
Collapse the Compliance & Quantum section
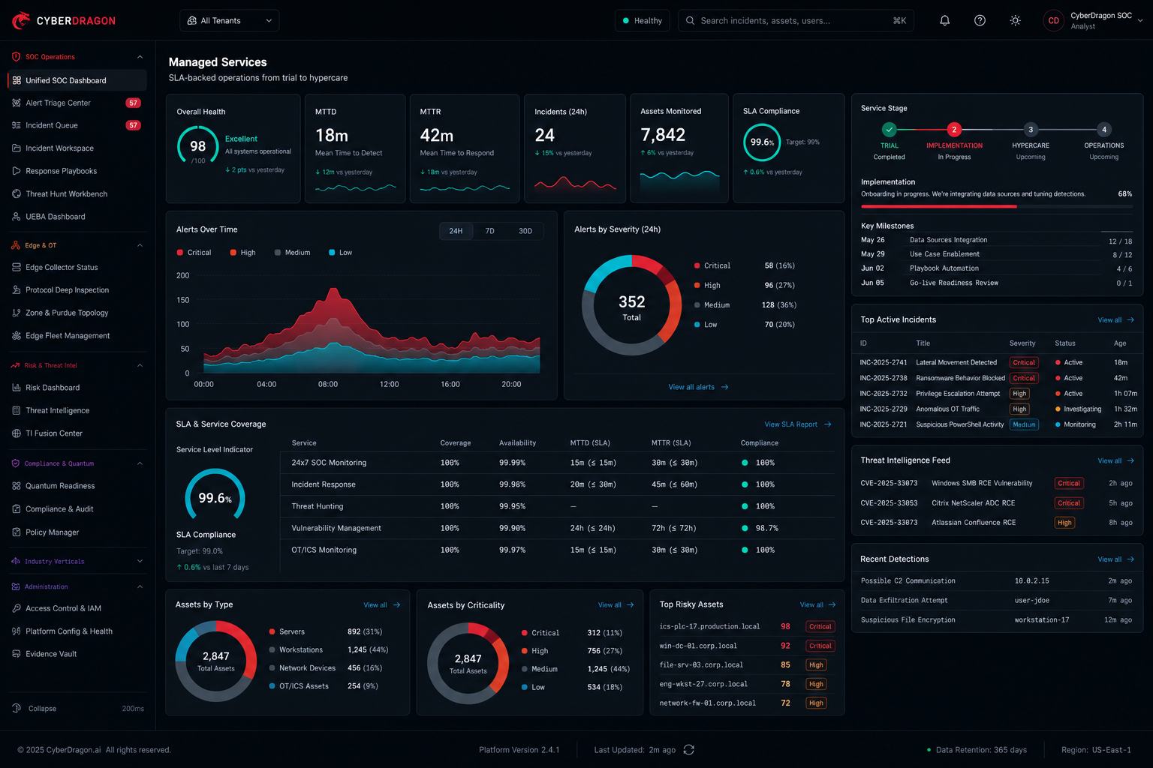pos(140,463)
